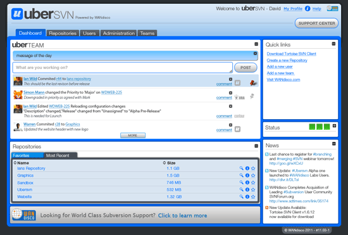The image size is (348, 235).
Task: Open Download Tortoise SVN Client link
Action: point(292,54)
